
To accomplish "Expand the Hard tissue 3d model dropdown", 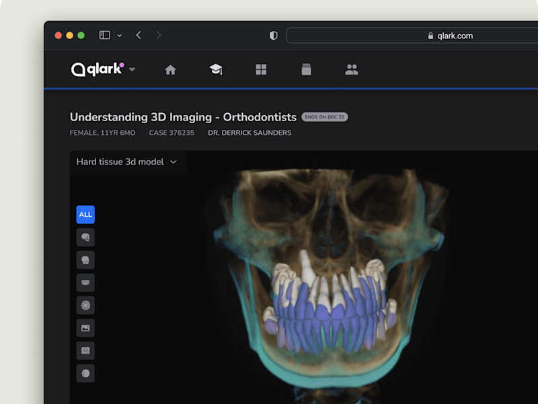I will pos(126,162).
